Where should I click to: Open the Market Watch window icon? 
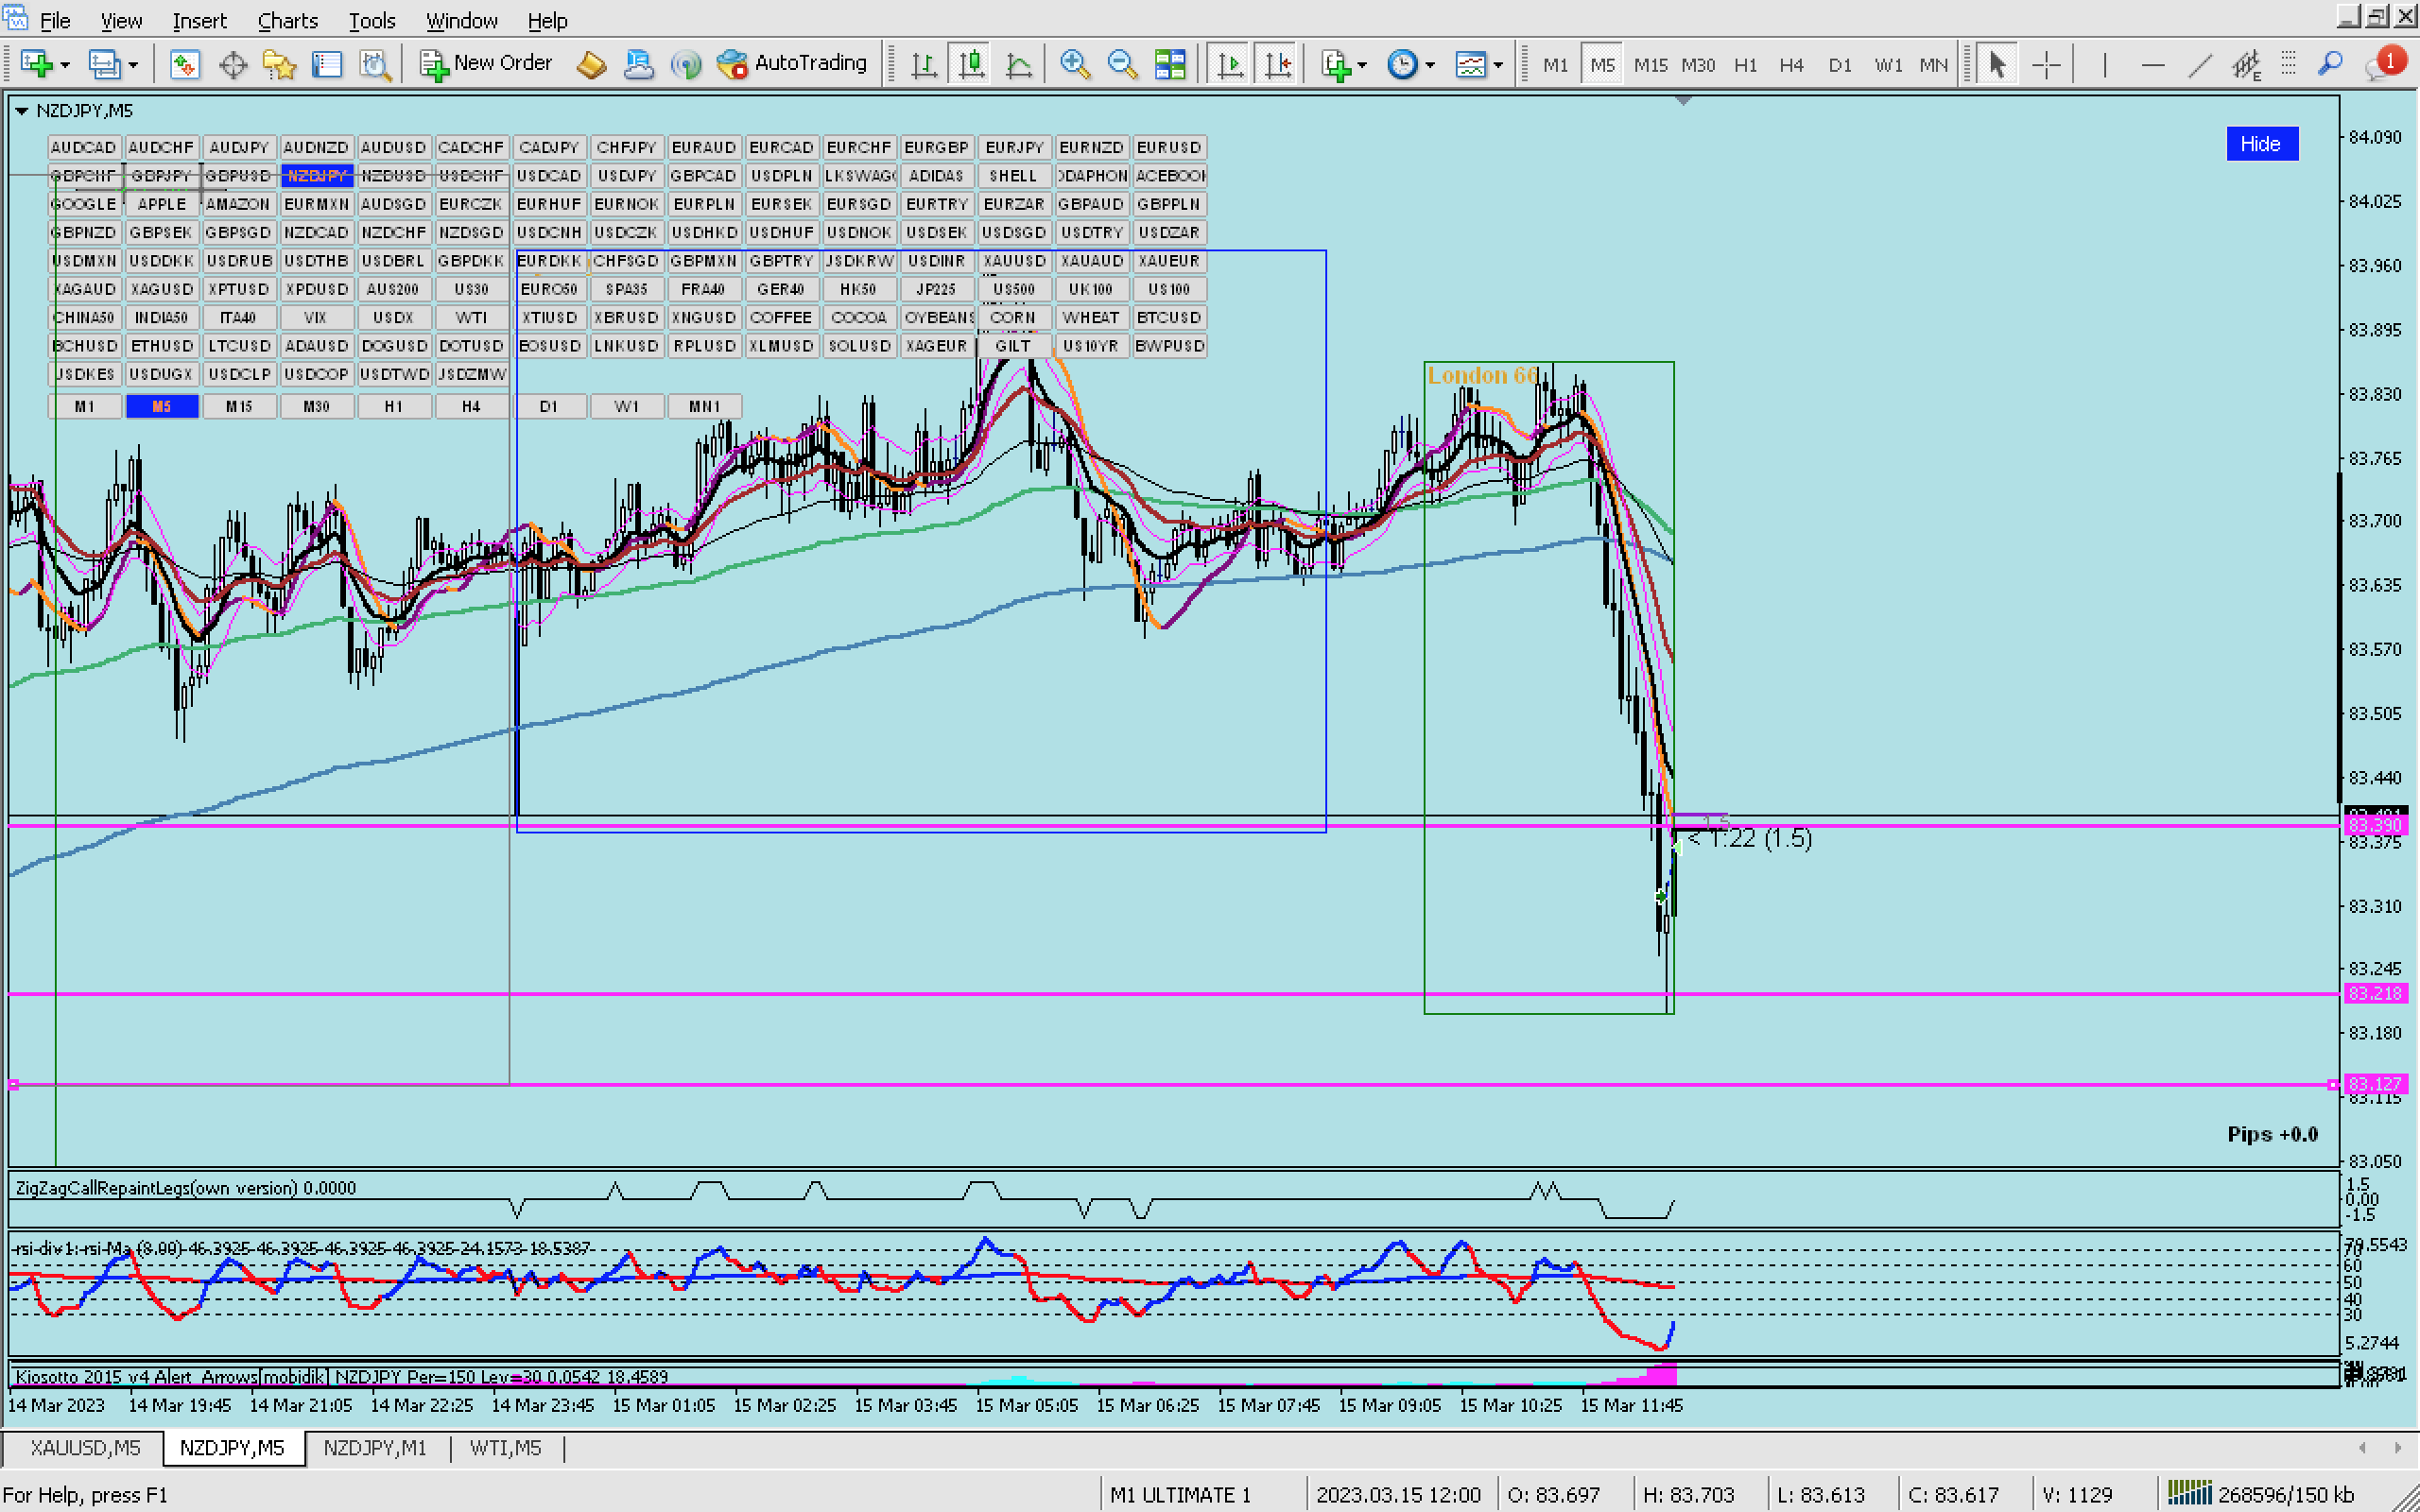click(184, 65)
